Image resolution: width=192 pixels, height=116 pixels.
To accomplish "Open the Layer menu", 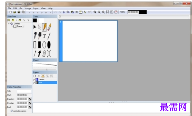I will point(36,8).
